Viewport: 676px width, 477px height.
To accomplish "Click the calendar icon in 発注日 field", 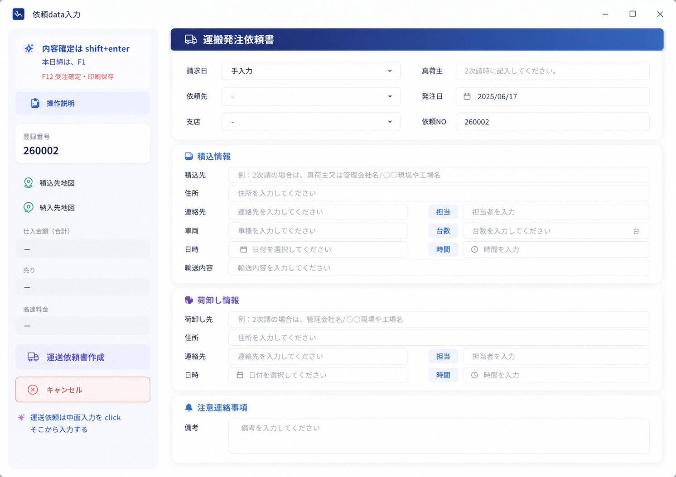I will pyautogui.click(x=467, y=96).
